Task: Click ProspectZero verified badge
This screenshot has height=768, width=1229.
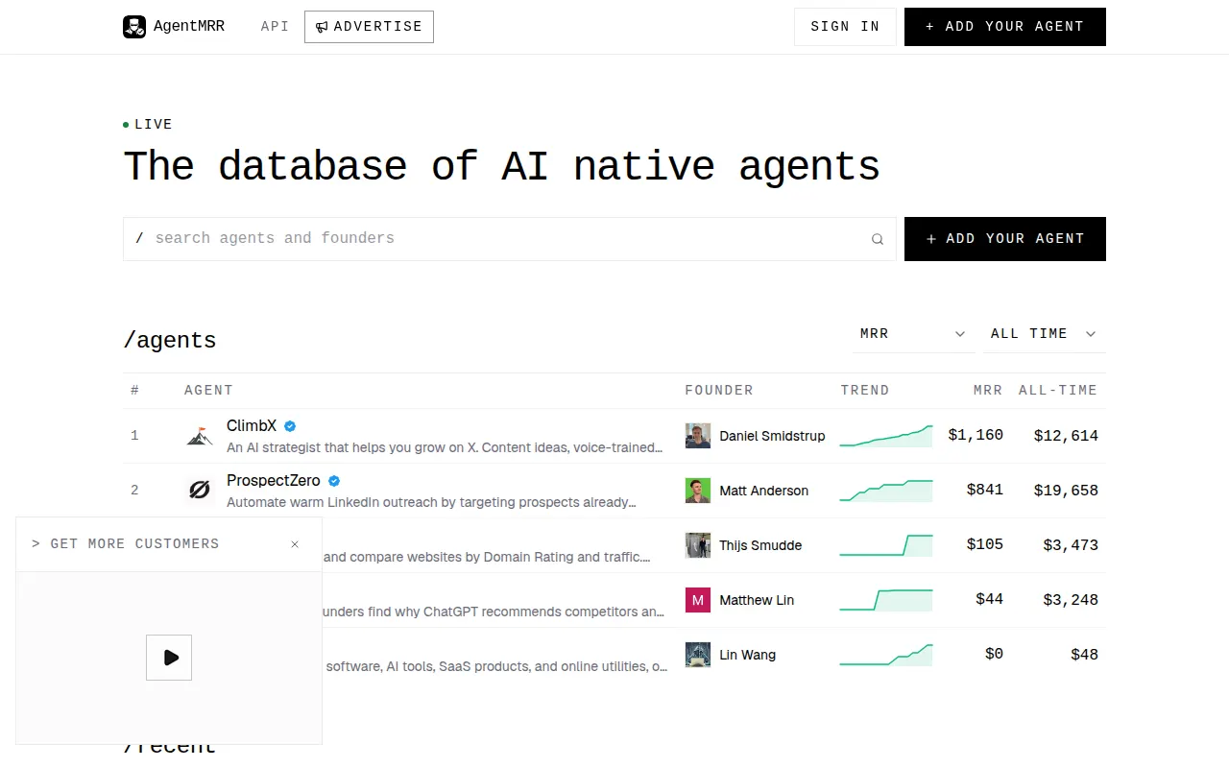Action: click(x=334, y=481)
